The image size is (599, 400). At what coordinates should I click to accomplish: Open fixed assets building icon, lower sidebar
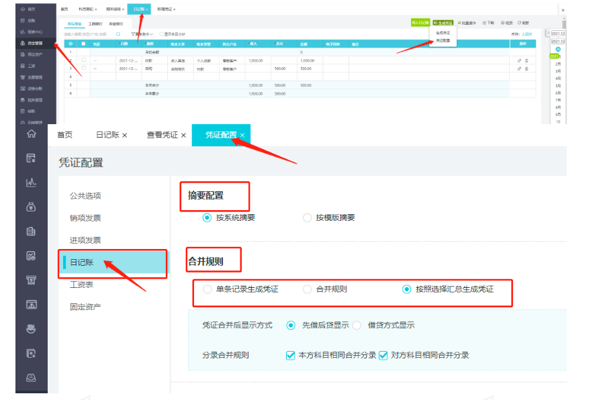32,232
